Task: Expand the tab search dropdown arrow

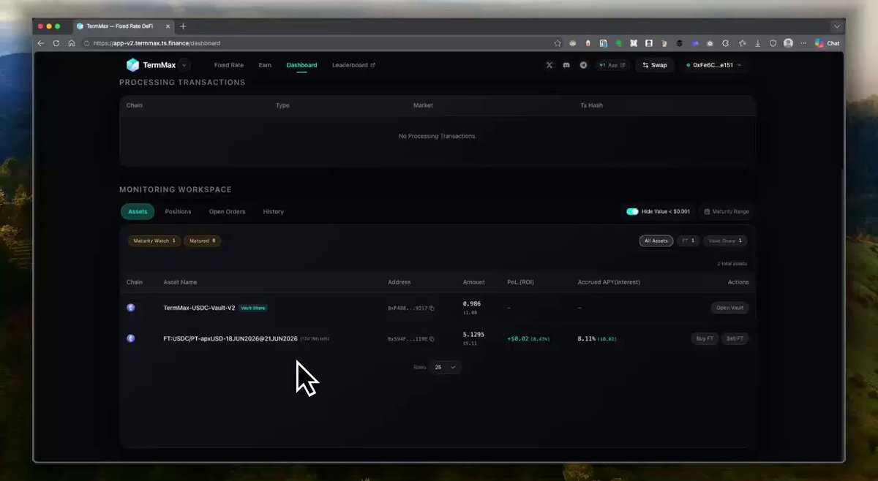Action: 837,26
